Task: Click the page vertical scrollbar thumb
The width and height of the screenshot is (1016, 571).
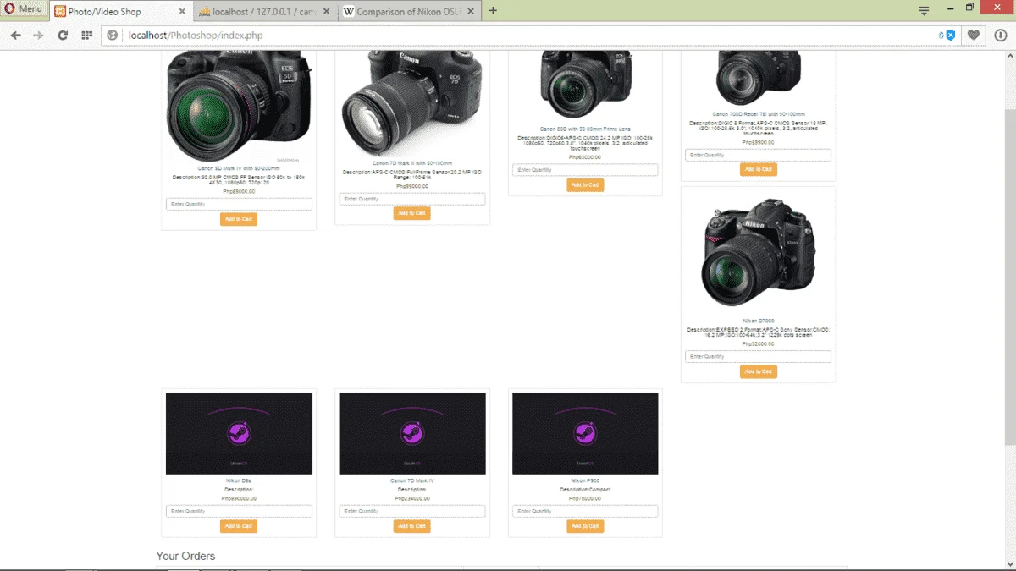Action: (1010, 277)
